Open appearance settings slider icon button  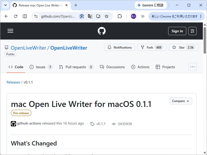193,31
